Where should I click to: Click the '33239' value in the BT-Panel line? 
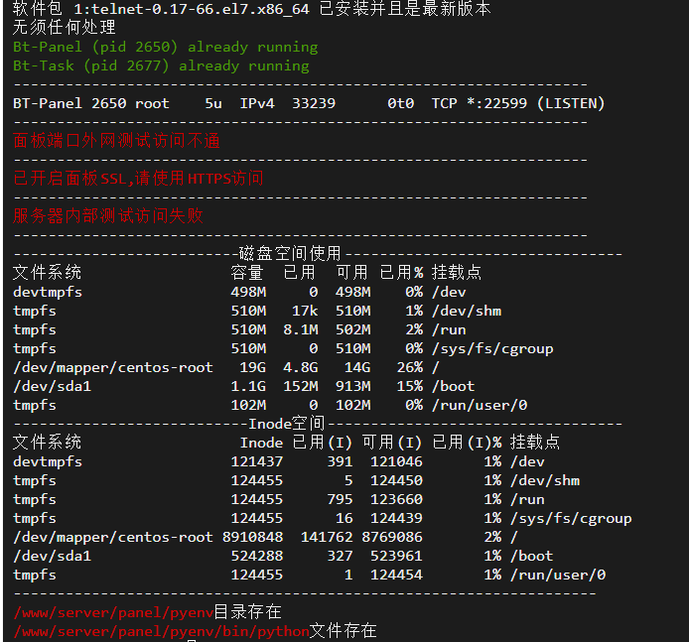click(314, 103)
